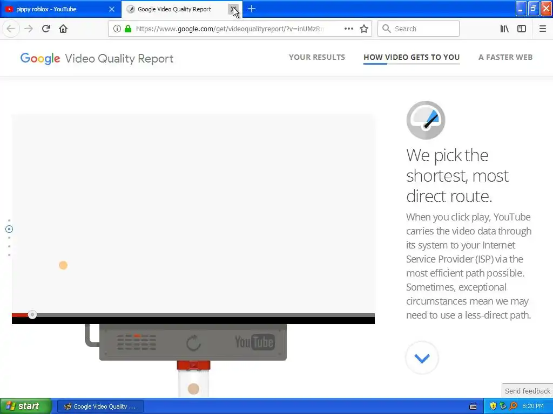Viewport: 553px width, 414px height.
Task: Click 'We pick the shortest' heading
Action: point(457,175)
